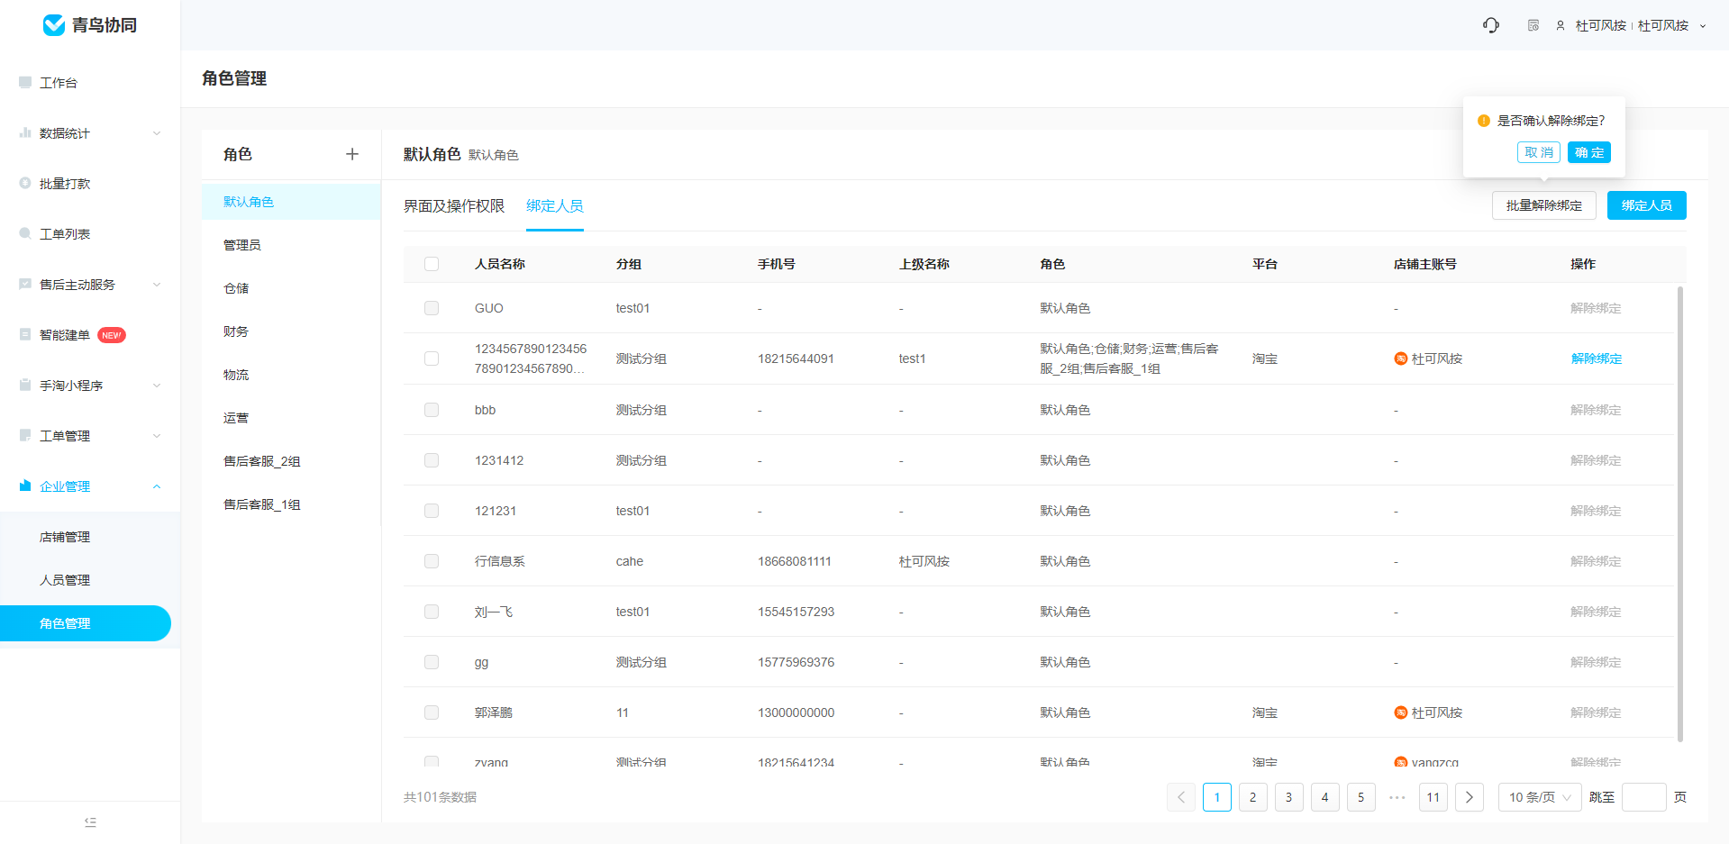Expand the 工单管理 menu chevron
1729x844 pixels.
point(157,436)
